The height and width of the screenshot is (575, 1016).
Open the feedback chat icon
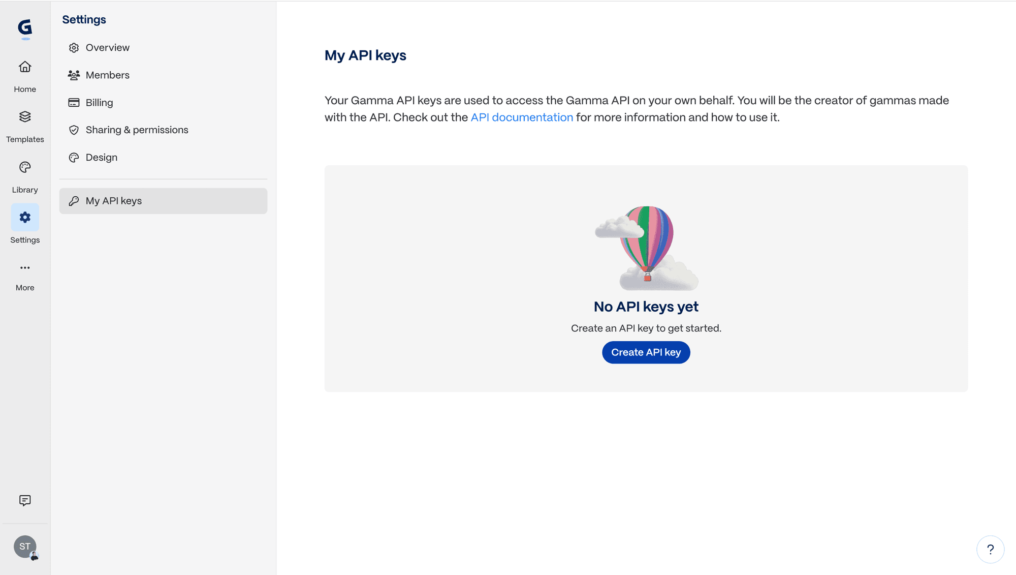coord(25,500)
